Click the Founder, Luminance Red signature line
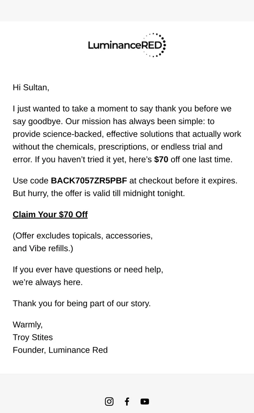 coord(60,350)
